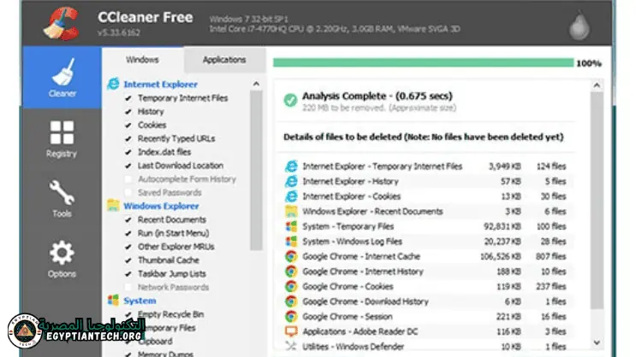Open the Cleaner section in sidebar
This screenshot has width=636, height=357.
pyautogui.click(x=62, y=78)
